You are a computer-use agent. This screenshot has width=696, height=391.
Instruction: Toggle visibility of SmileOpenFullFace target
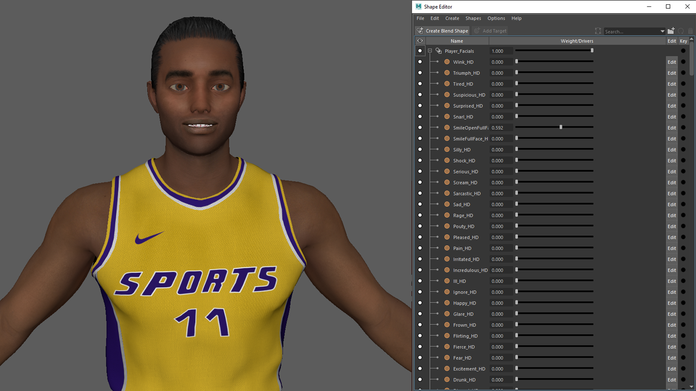tap(420, 128)
